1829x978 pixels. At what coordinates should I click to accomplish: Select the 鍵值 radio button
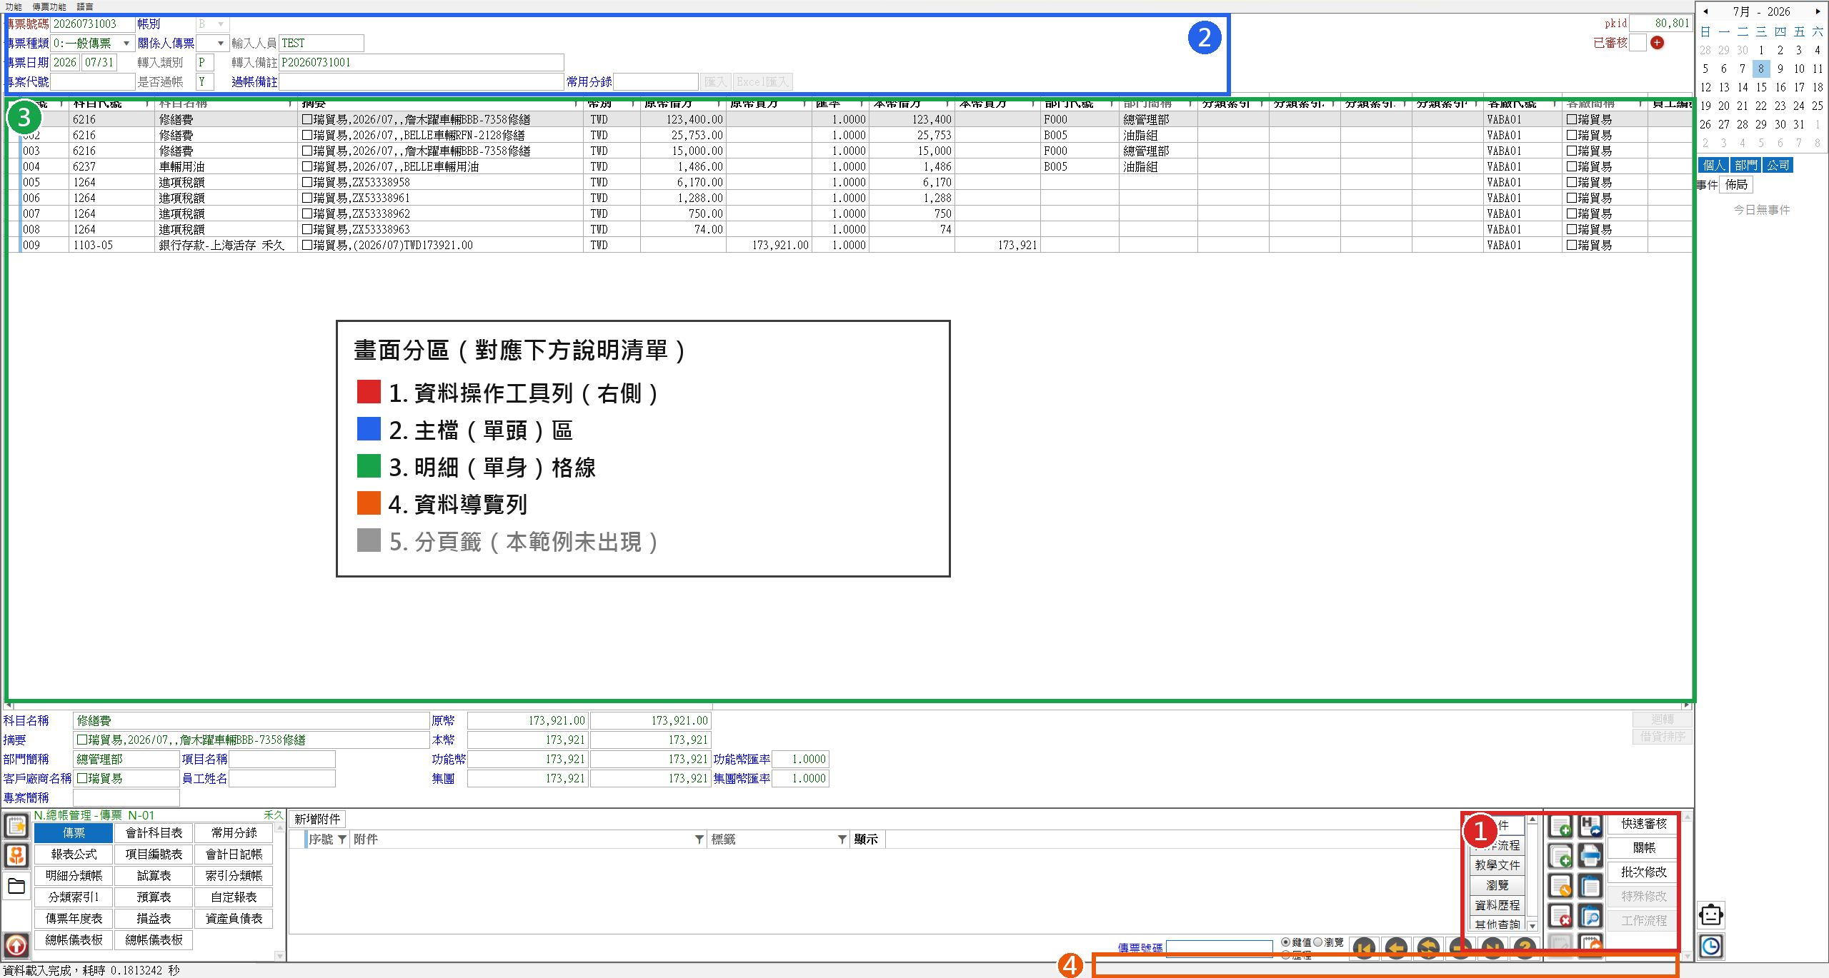pos(1286,942)
